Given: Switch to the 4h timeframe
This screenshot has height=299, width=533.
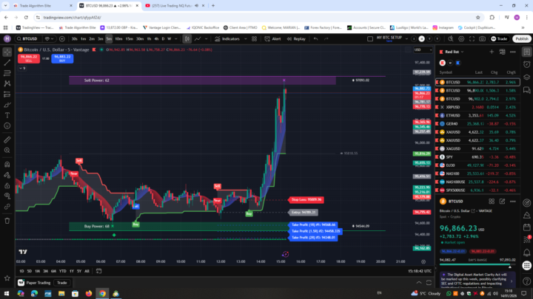Looking at the screenshot, I should (x=156, y=39).
